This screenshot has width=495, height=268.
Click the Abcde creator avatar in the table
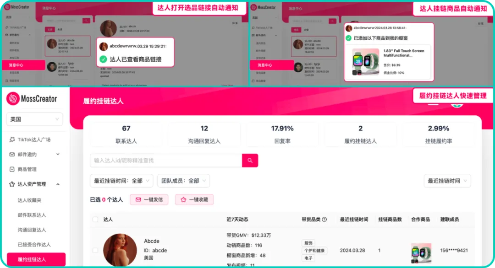pyautogui.click(x=120, y=250)
